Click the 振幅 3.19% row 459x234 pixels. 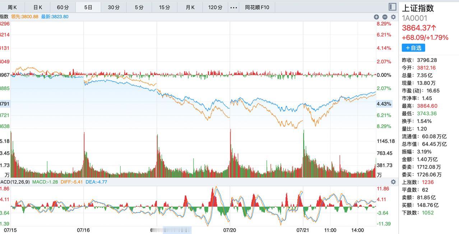(417, 152)
